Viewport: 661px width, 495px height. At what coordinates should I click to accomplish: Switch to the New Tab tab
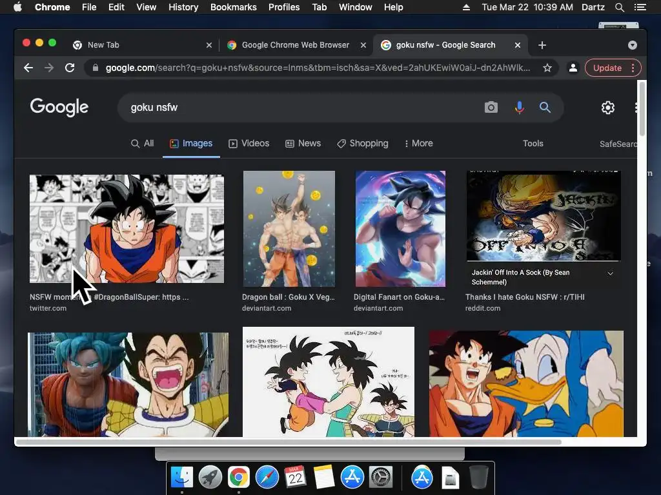tap(141, 45)
